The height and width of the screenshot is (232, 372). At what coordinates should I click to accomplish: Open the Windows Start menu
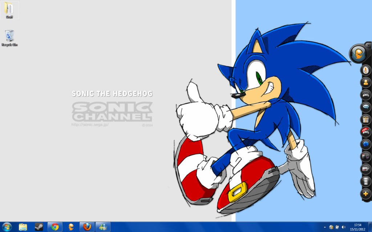tap(7, 227)
